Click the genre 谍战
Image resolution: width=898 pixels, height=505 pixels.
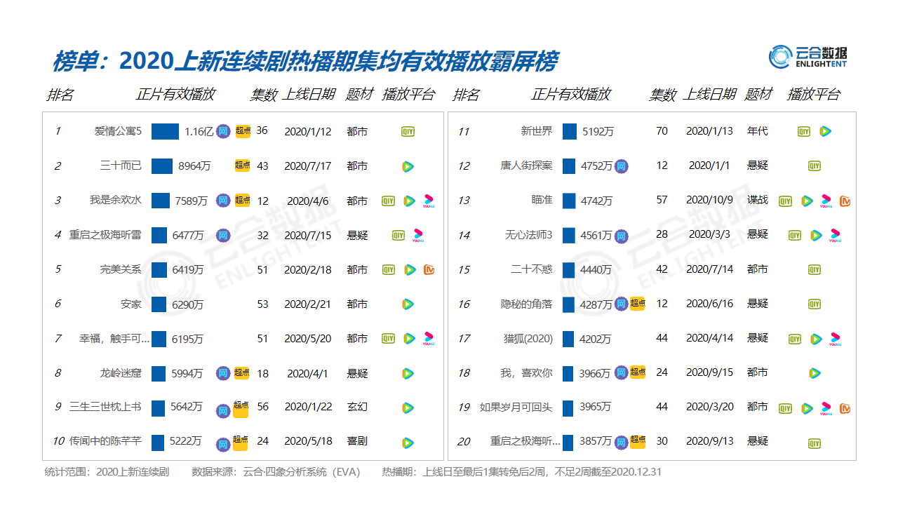(x=758, y=200)
